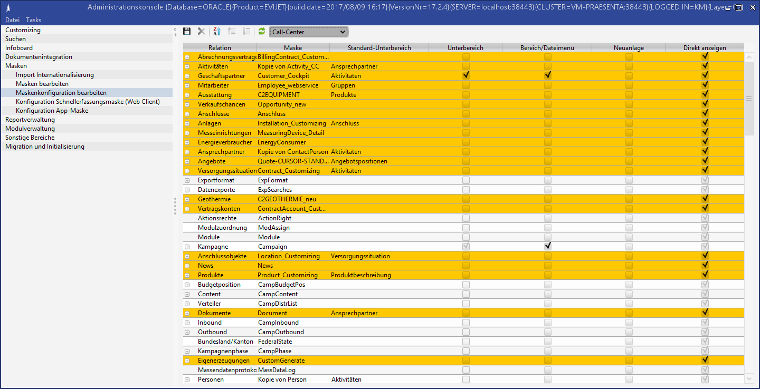Click the green refresh icon
The height and width of the screenshot is (389, 760).
click(x=261, y=32)
